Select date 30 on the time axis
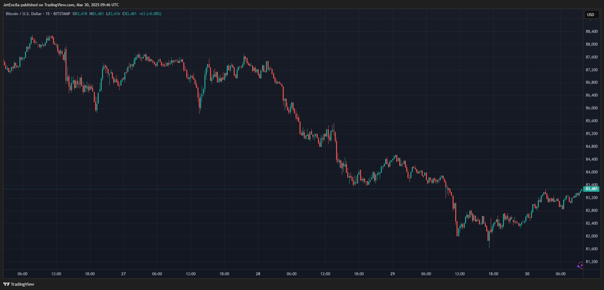The height and width of the screenshot is (290, 604). [527, 274]
